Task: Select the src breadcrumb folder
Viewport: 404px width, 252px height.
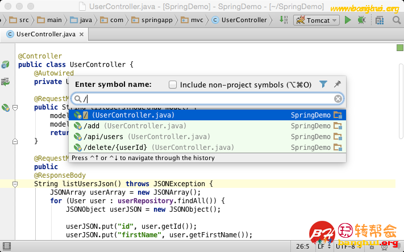Action: [x=19, y=20]
